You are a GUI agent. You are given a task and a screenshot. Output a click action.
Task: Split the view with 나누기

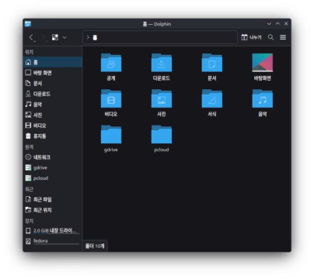click(x=251, y=37)
